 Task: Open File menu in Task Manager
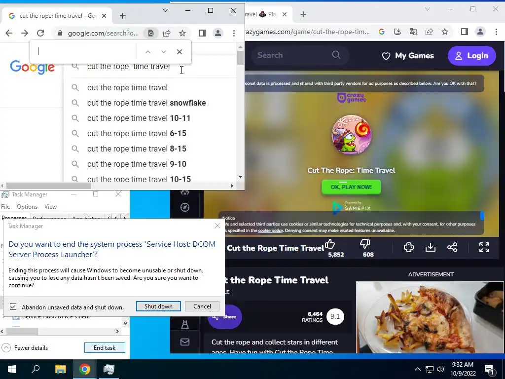[5, 207]
